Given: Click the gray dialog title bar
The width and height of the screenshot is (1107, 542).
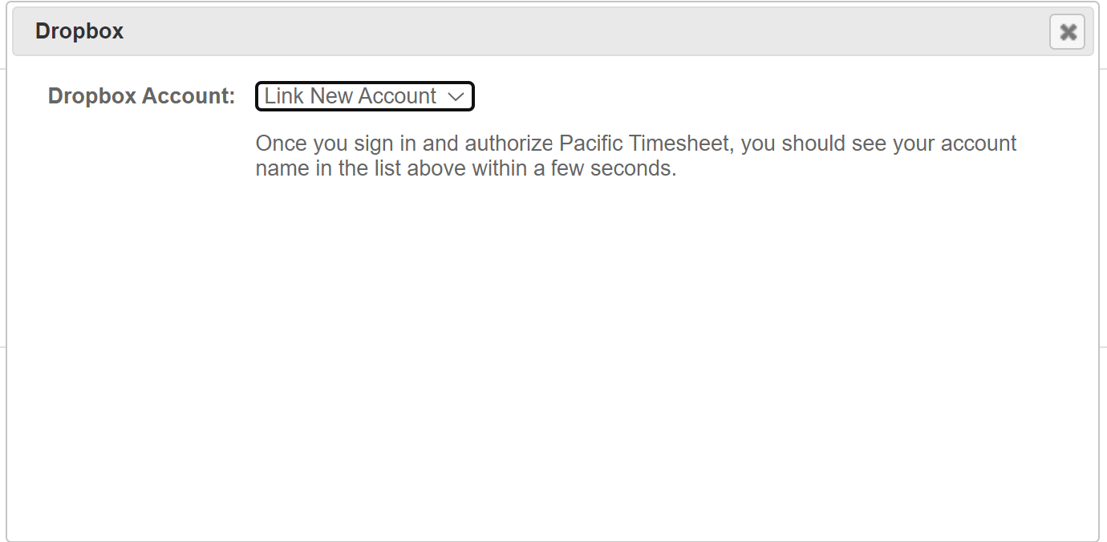Looking at the screenshot, I should (x=553, y=32).
